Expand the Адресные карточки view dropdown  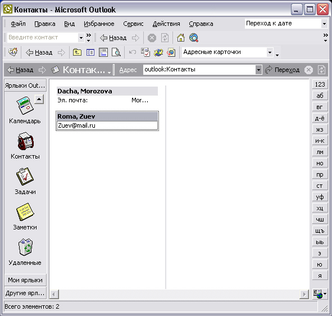[270, 52]
